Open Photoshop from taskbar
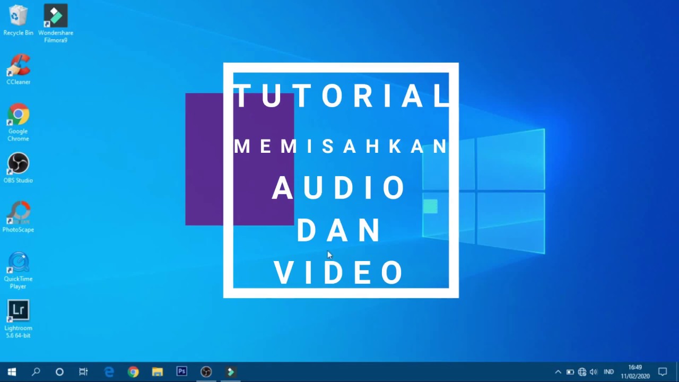Image resolution: width=679 pixels, height=382 pixels. (x=182, y=372)
